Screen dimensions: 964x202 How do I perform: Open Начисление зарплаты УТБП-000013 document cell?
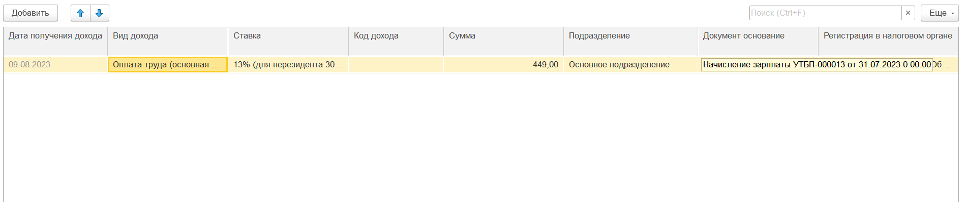point(817,65)
